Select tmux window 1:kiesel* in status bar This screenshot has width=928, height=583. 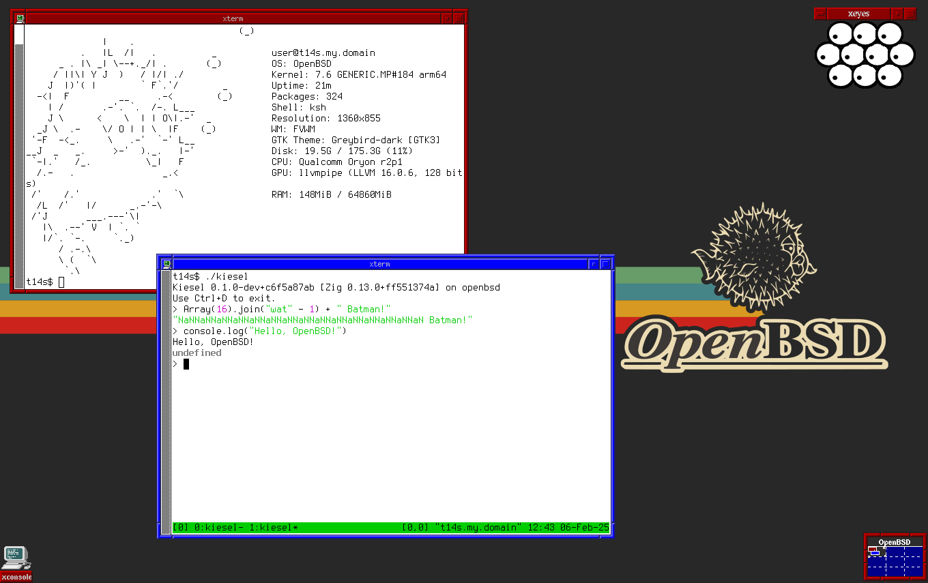point(274,528)
